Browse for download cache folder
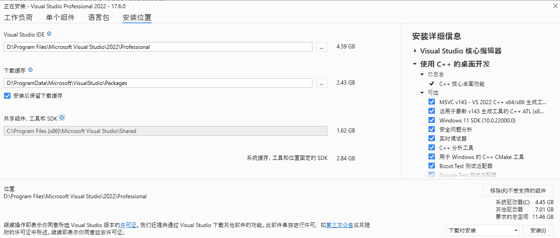 pos(322,83)
